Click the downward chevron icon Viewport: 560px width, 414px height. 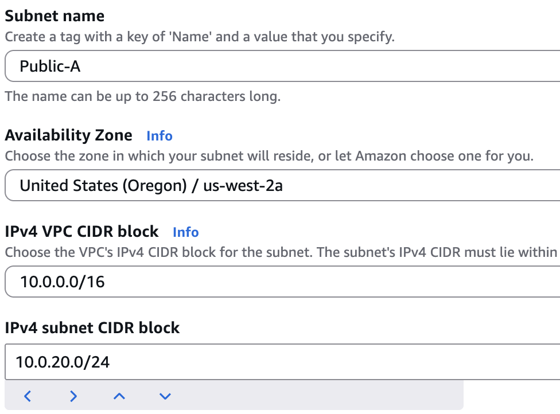tap(165, 396)
